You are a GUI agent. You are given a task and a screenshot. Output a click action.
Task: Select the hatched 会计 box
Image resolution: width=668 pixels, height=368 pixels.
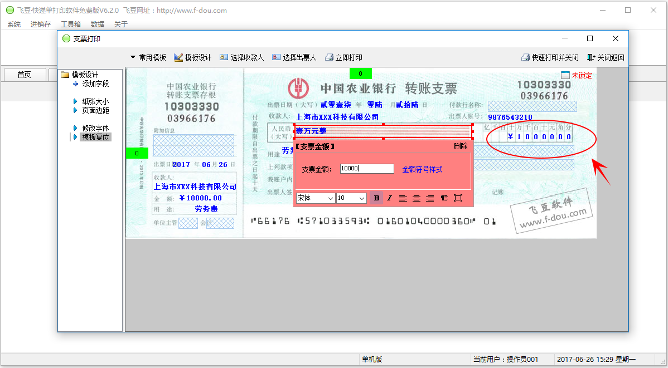pos(220,223)
